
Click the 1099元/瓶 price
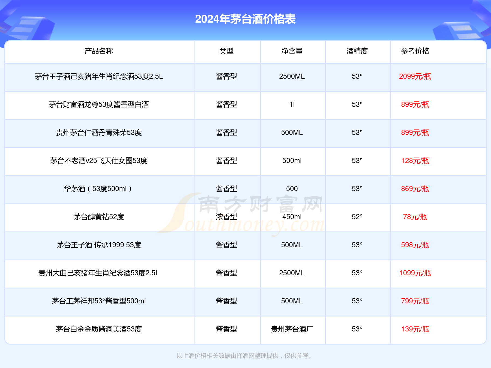pyautogui.click(x=415, y=273)
